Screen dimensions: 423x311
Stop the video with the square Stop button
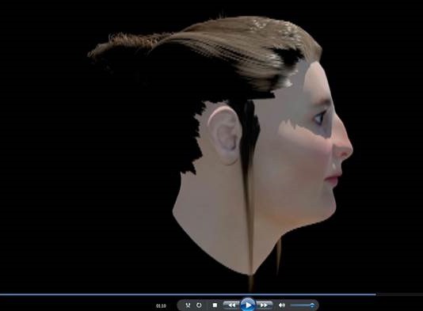215,305
